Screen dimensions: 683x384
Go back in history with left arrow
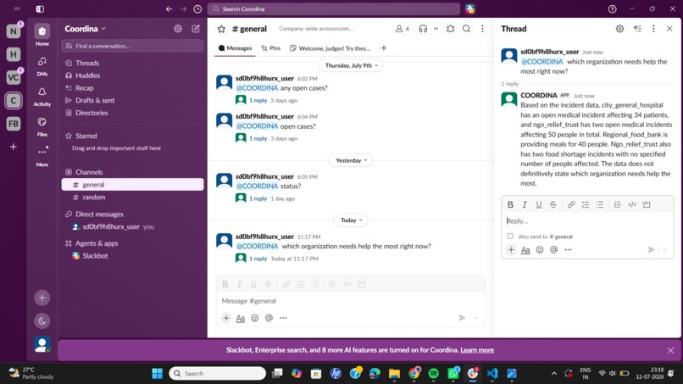[169, 8]
